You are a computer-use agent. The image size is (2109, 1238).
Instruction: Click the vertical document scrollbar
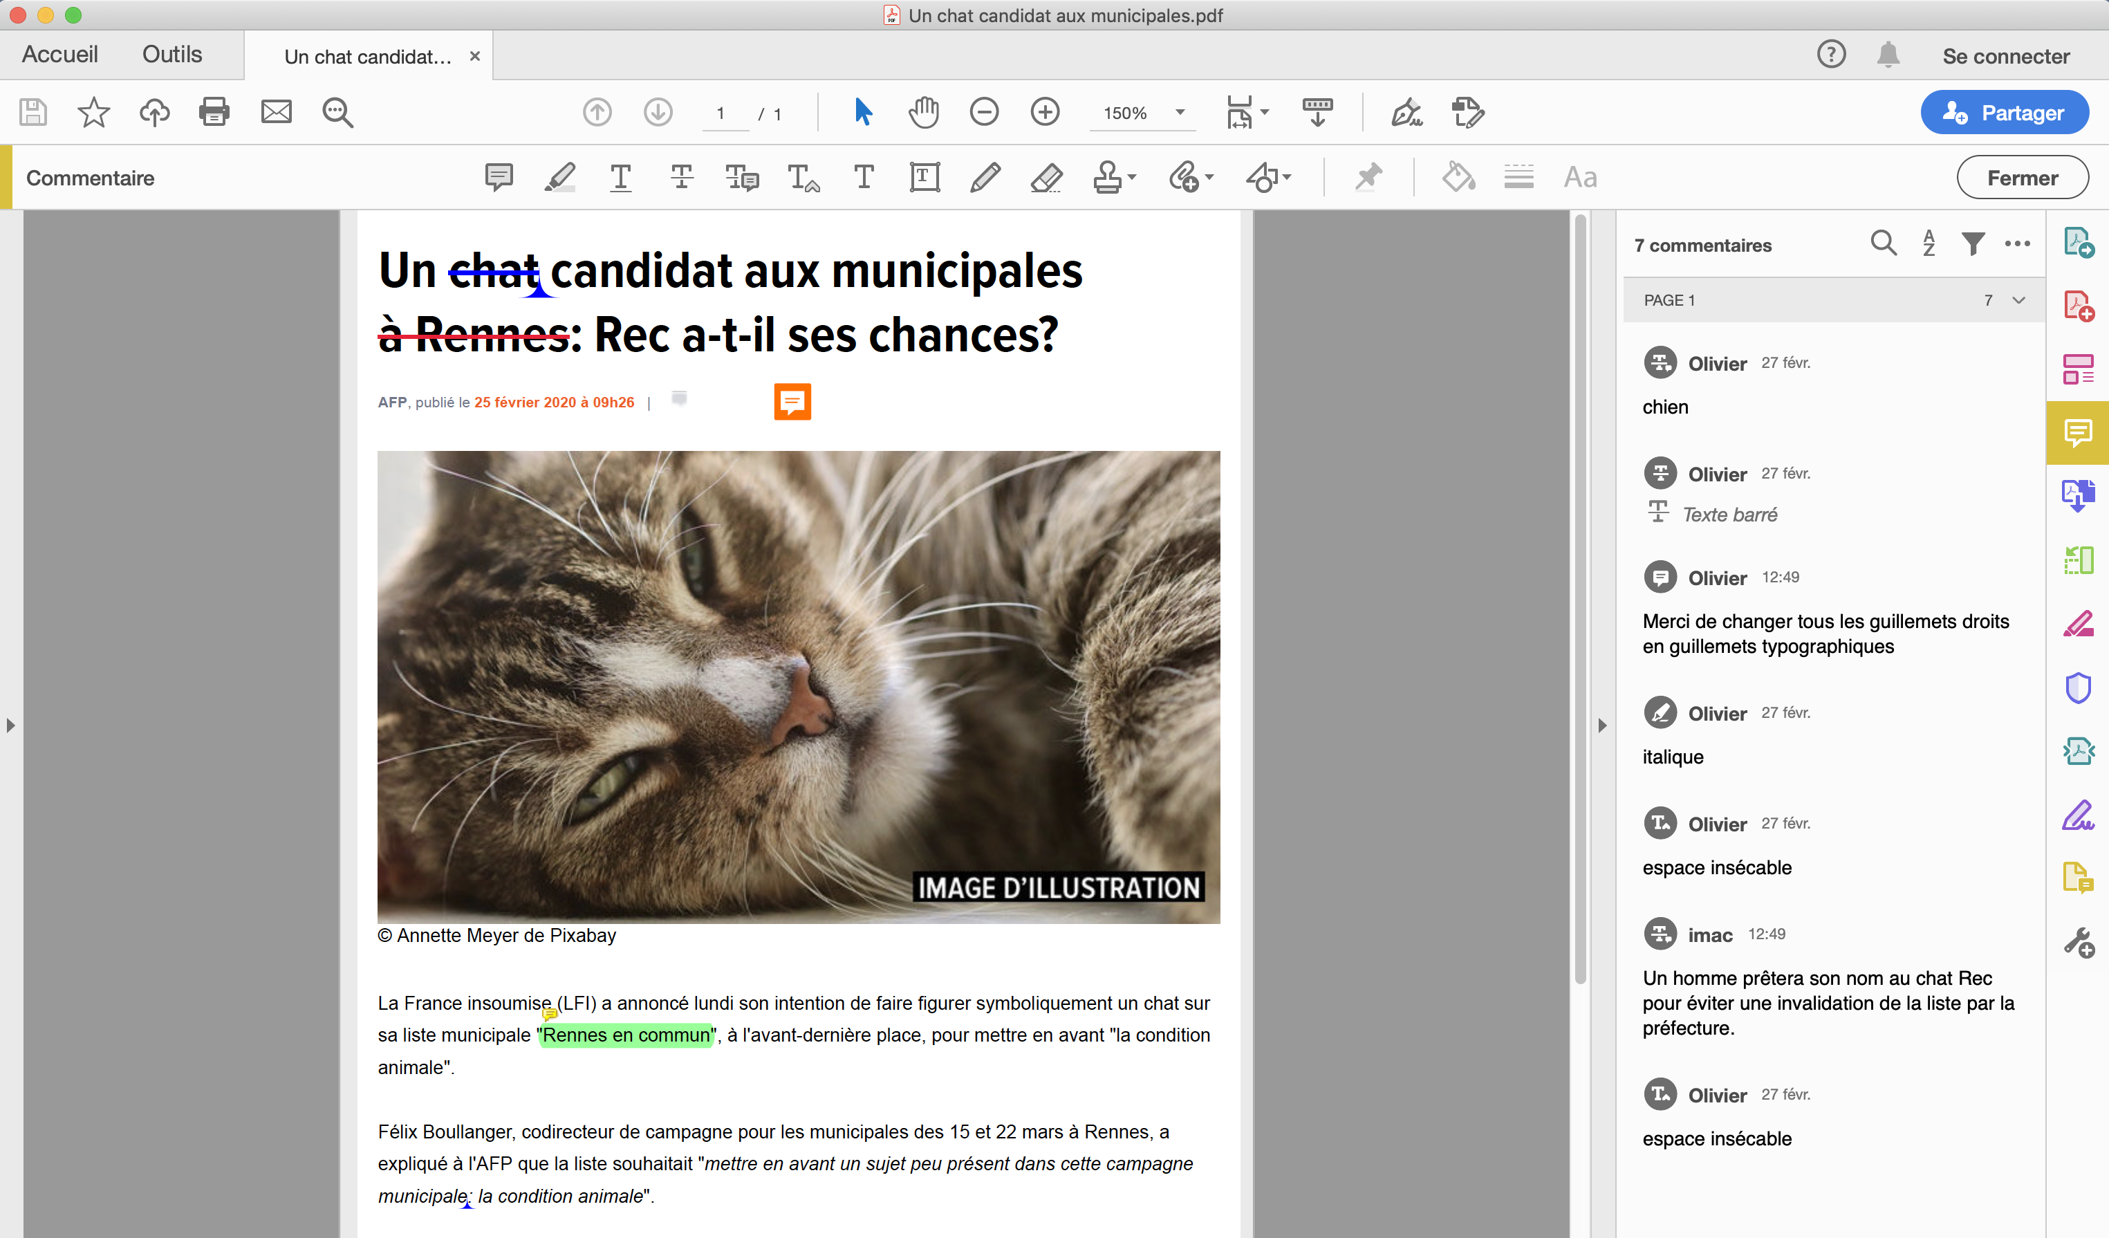click(x=1580, y=600)
